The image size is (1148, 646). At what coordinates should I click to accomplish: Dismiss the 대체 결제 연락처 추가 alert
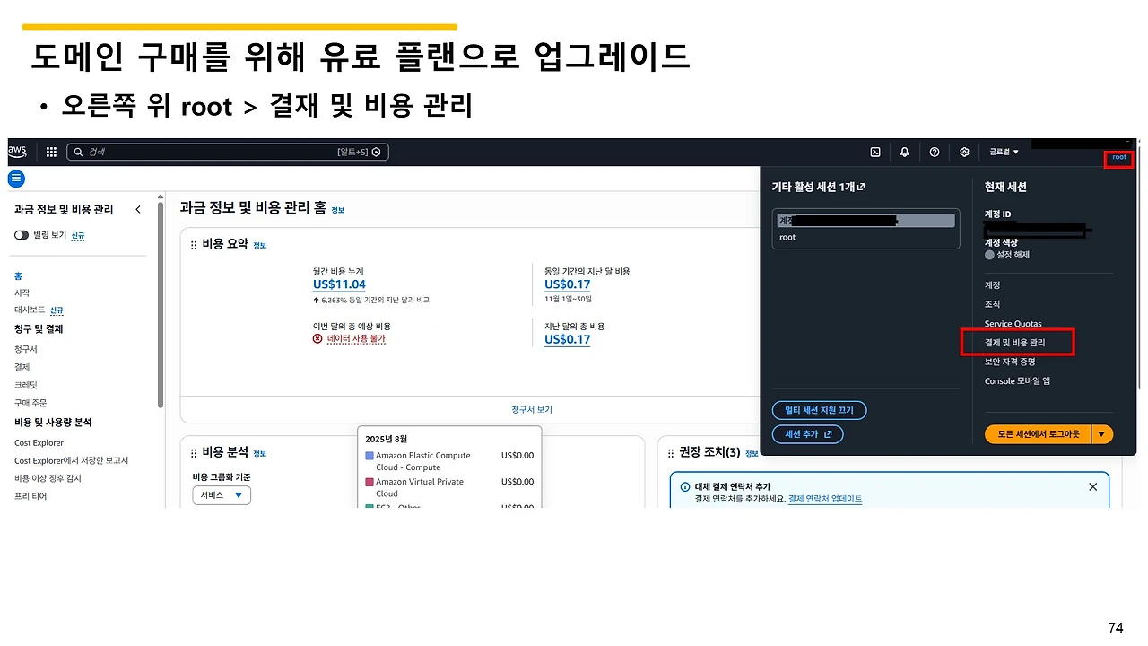[1092, 486]
